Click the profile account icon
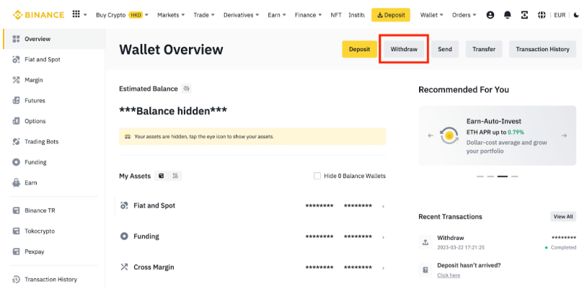582x289 pixels. [x=490, y=14]
